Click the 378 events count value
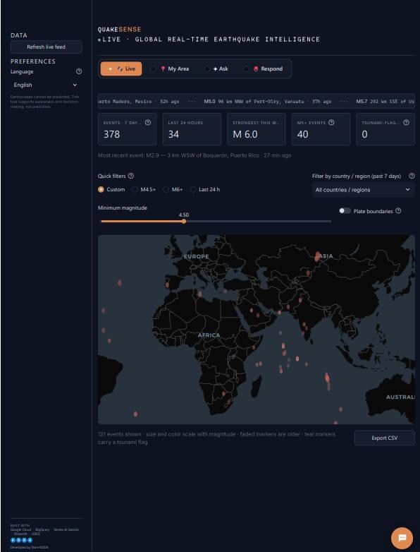420x552 pixels. (112, 134)
